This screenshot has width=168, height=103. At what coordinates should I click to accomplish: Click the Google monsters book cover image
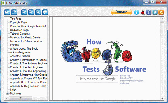[x=104, y=62]
